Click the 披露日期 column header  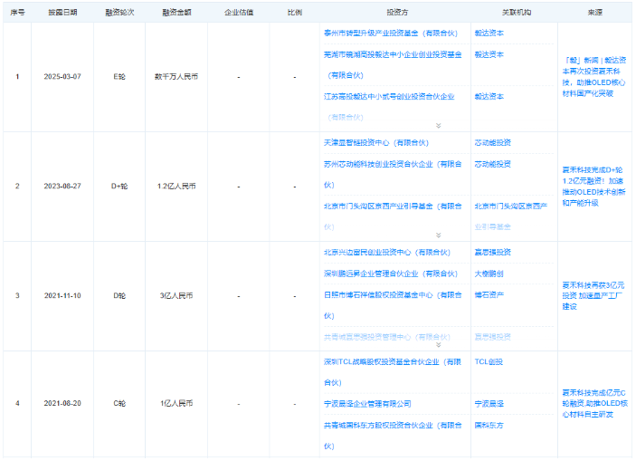62,13
